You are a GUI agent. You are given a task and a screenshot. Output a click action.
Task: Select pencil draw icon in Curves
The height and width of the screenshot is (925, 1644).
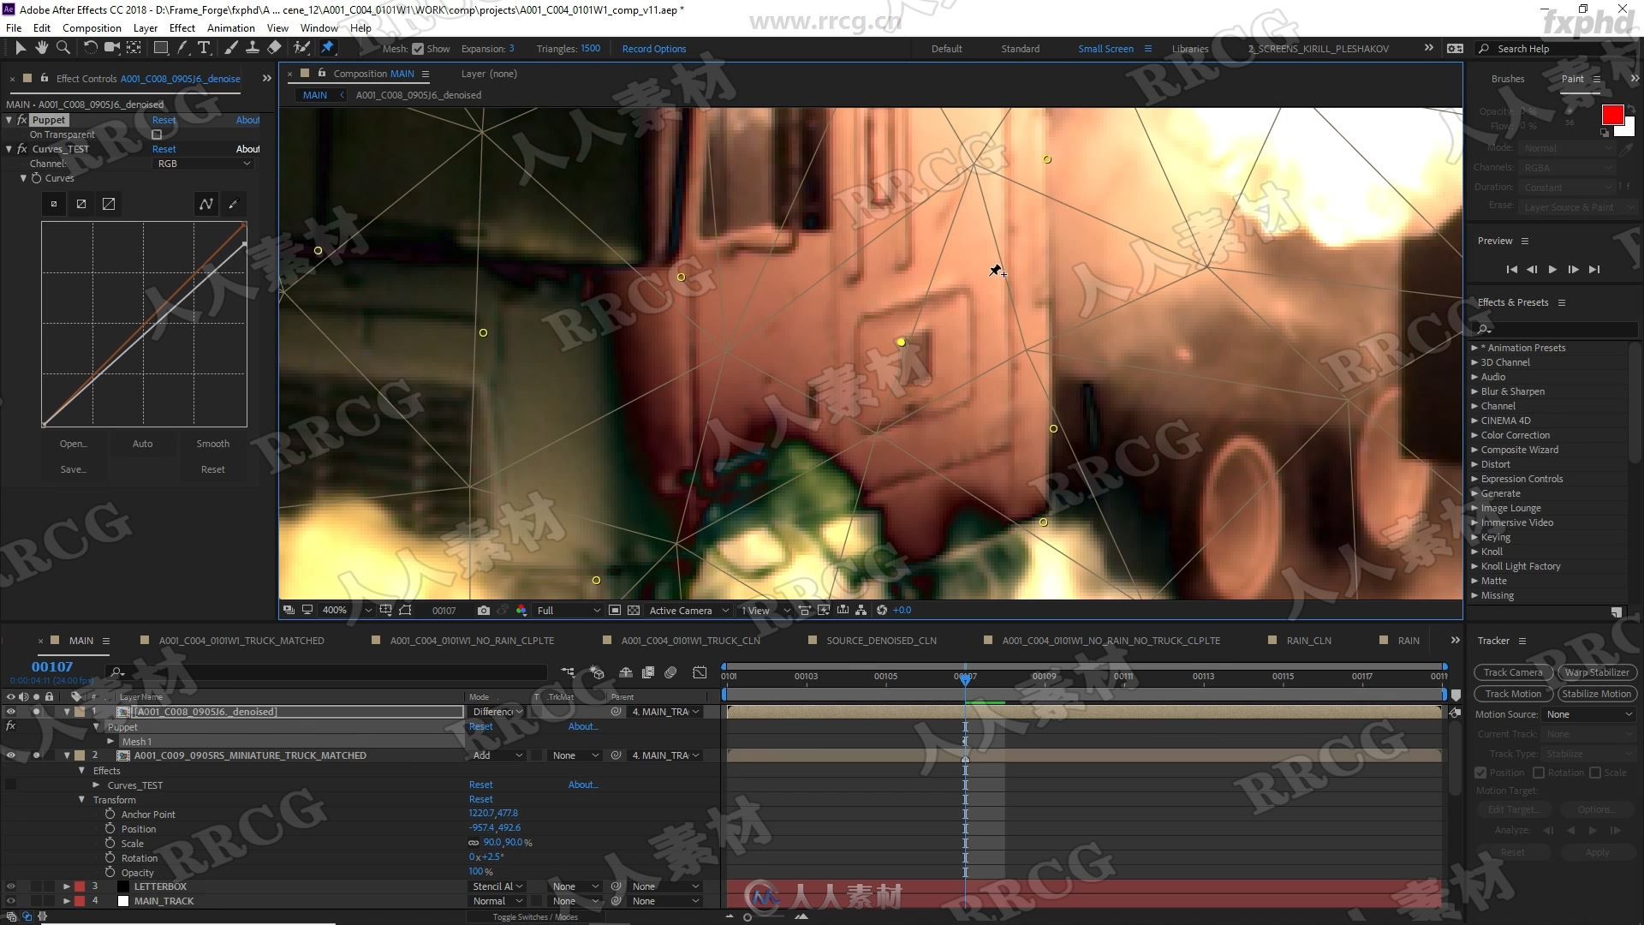[x=233, y=204]
